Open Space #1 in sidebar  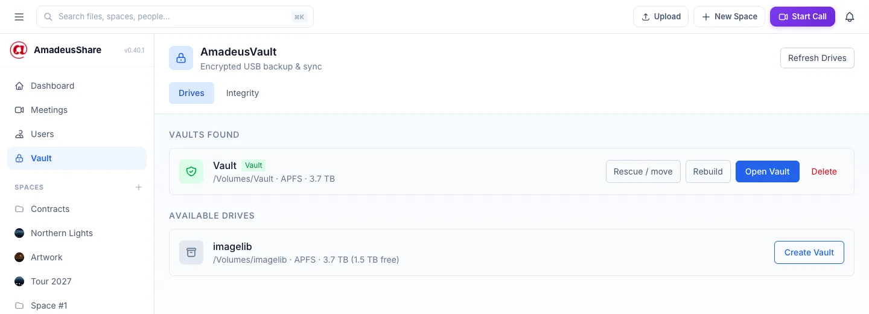click(77, 306)
